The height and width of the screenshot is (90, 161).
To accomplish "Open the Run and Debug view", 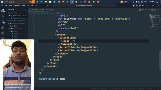I will click(x=3, y=27).
